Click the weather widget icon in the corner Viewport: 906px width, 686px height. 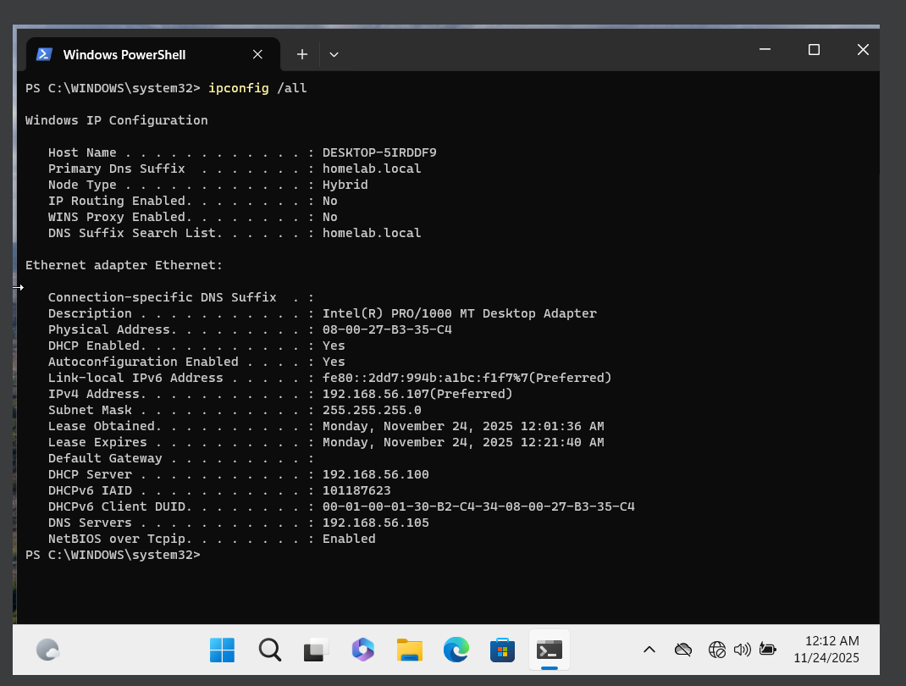tap(47, 650)
